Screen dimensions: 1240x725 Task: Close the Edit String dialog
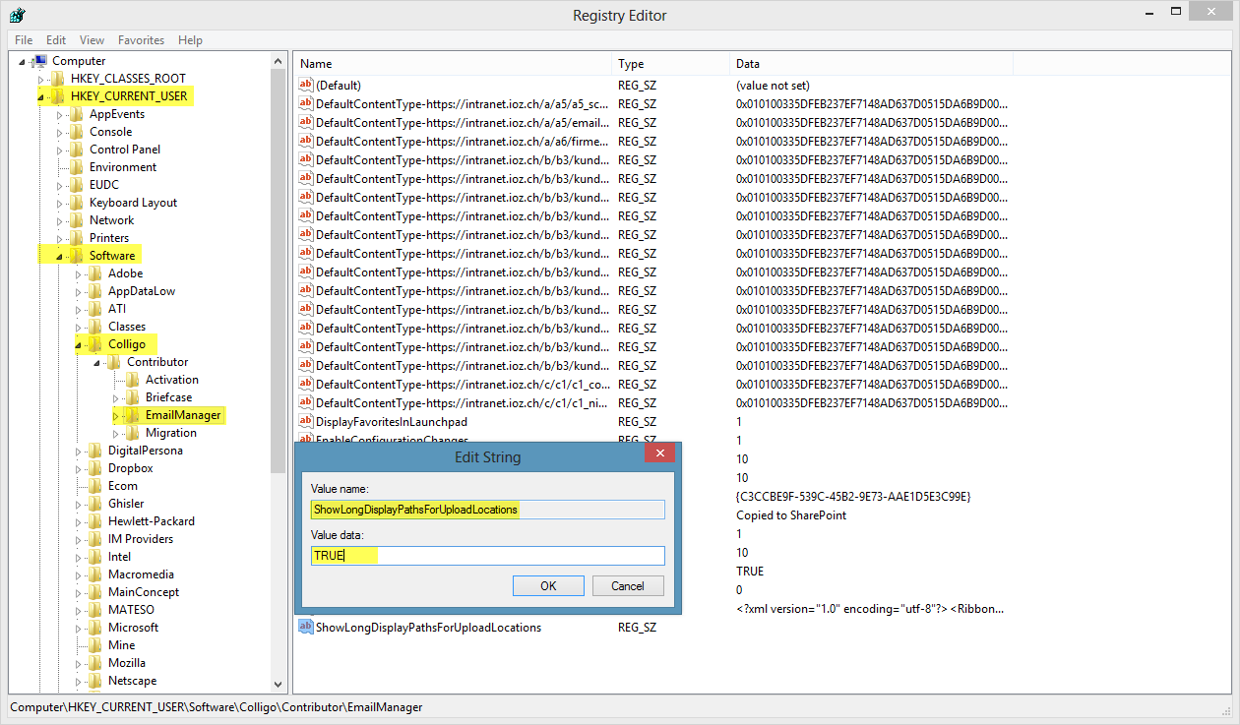(659, 453)
